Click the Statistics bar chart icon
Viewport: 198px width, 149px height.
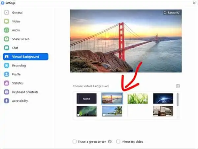click(x=7, y=83)
